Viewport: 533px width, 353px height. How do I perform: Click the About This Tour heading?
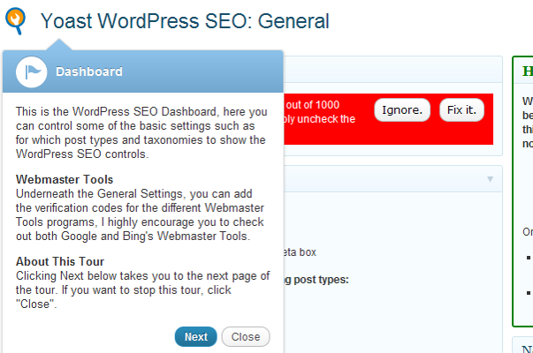tap(60, 261)
